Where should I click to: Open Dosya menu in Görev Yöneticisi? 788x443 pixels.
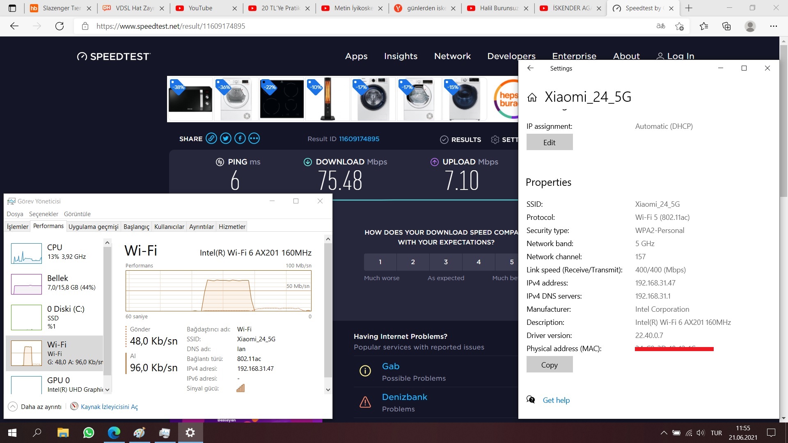15,214
